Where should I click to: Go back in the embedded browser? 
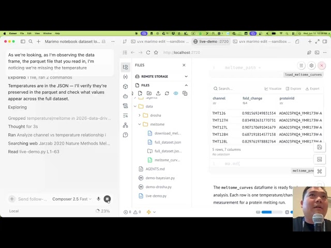(x=132, y=53)
